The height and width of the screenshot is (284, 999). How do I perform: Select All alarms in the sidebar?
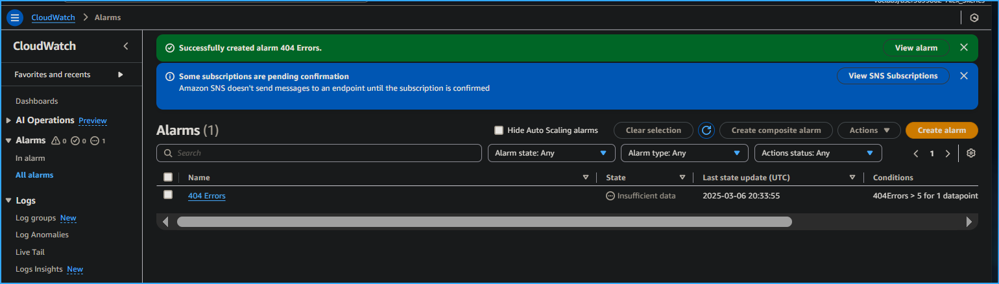coord(34,175)
